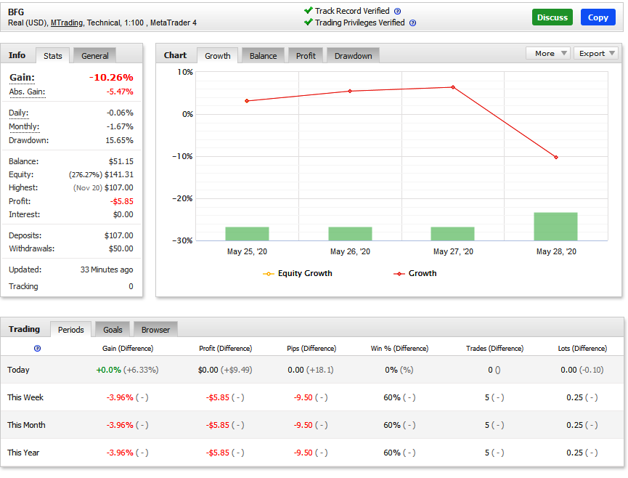Open the Browser trading tab

tap(155, 329)
